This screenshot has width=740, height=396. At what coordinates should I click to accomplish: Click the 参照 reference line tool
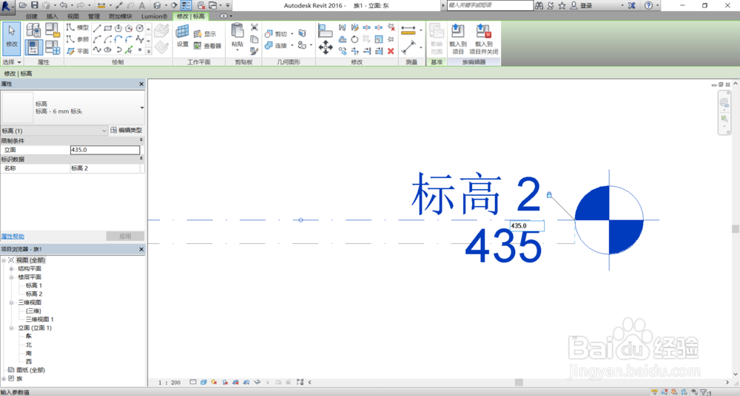pyautogui.click(x=78, y=39)
